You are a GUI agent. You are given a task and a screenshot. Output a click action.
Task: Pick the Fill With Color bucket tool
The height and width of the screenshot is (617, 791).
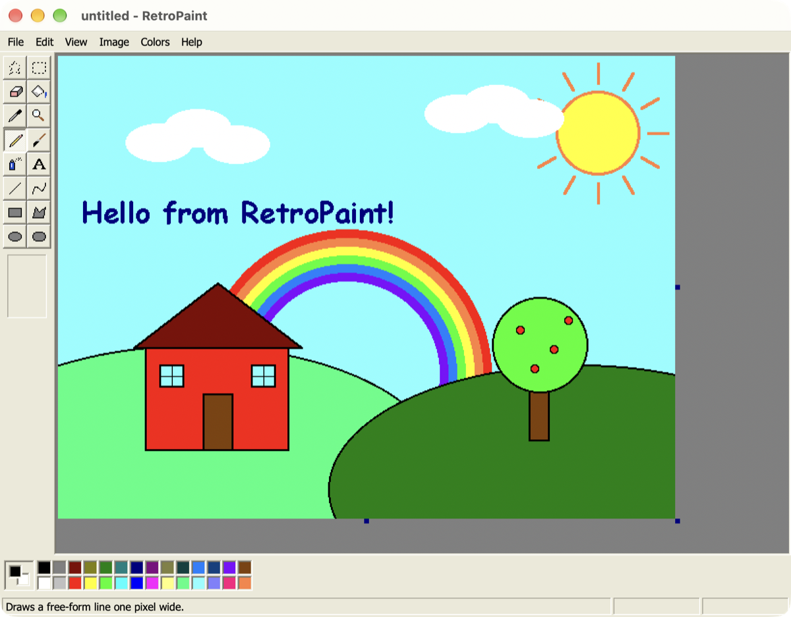pyautogui.click(x=40, y=92)
